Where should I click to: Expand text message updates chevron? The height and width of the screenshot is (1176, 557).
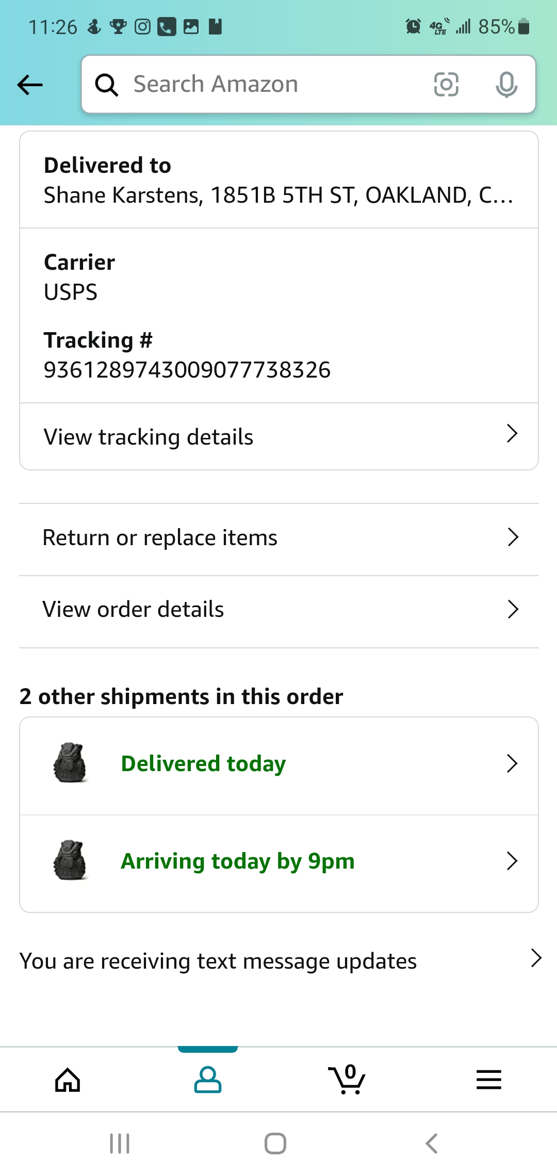click(x=536, y=958)
